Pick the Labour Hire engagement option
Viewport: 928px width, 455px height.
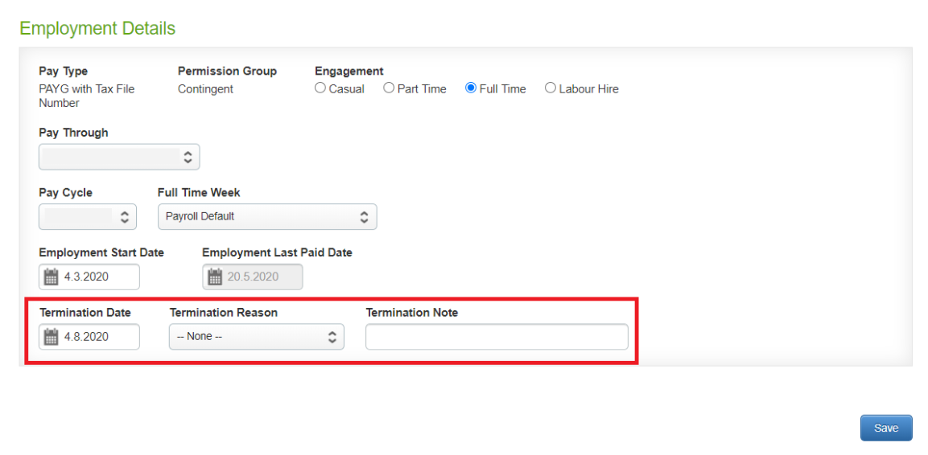click(x=551, y=88)
